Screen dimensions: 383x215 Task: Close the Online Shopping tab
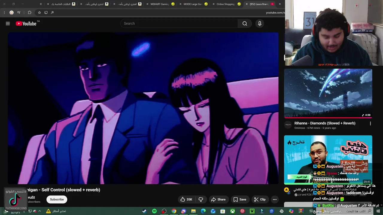[213, 4]
